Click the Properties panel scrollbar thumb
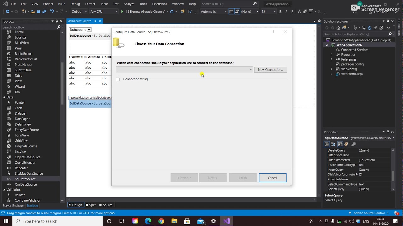The image size is (403, 226). coord(393,176)
